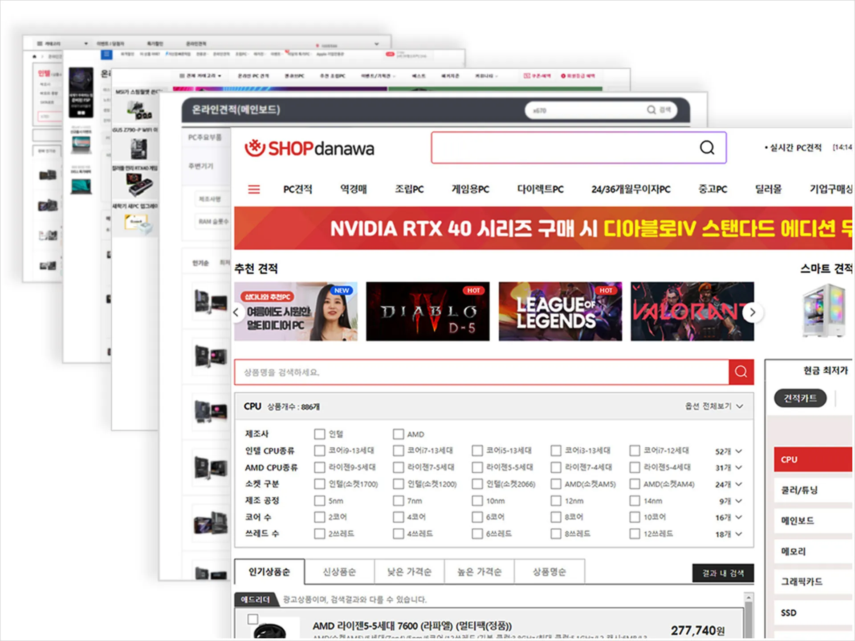Check the 코어i9-13세대 CPU filter

pyautogui.click(x=319, y=450)
